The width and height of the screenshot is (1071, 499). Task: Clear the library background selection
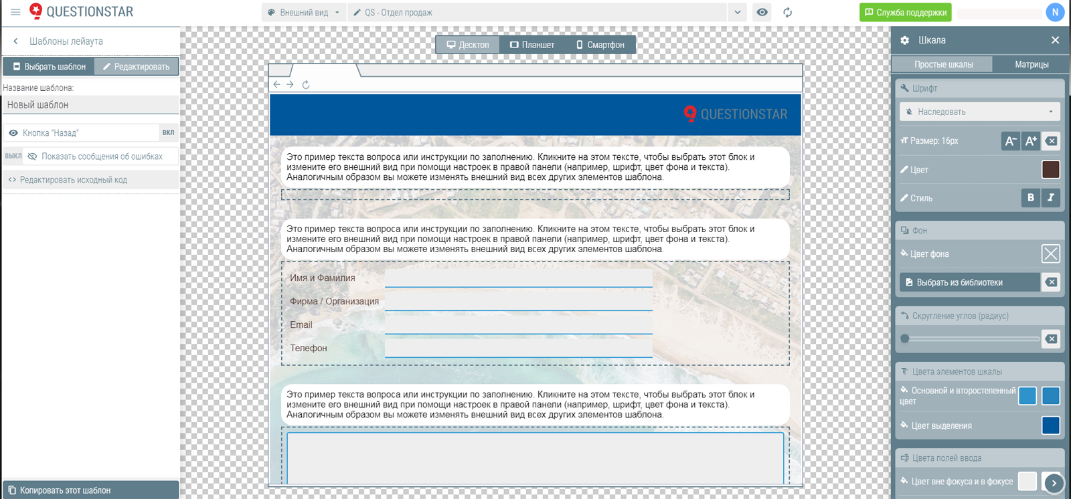pos(1051,282)
